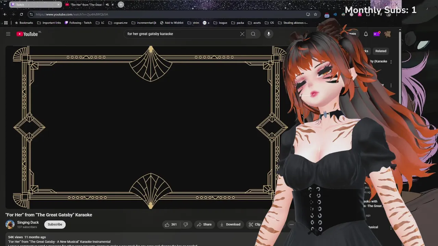The width and height of the screenshot is (438, 246).
Task: Open options for first related karaoke video
Action: click(391, 62)
